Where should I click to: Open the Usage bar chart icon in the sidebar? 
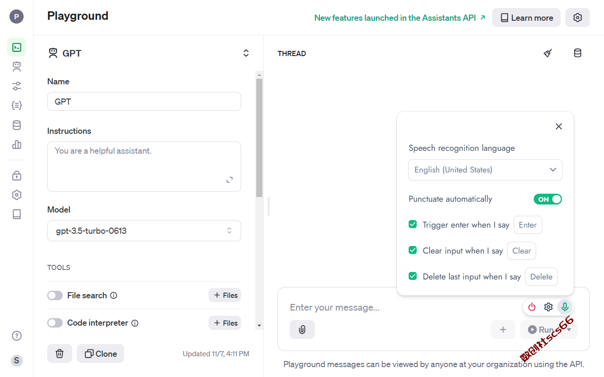click(x=17, y=144)
